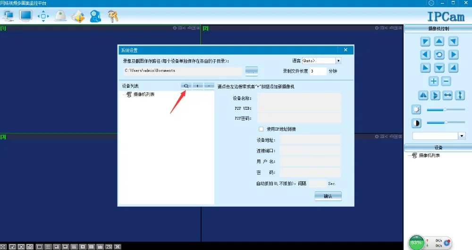
Task: Click the browse "..." button for save path
Action: click(x=252, y=72)
